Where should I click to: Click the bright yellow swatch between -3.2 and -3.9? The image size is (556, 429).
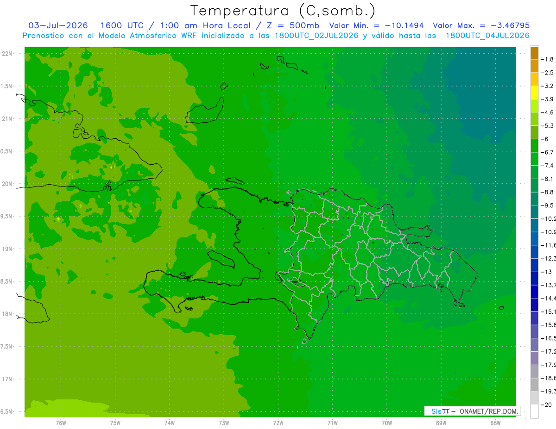534,93
